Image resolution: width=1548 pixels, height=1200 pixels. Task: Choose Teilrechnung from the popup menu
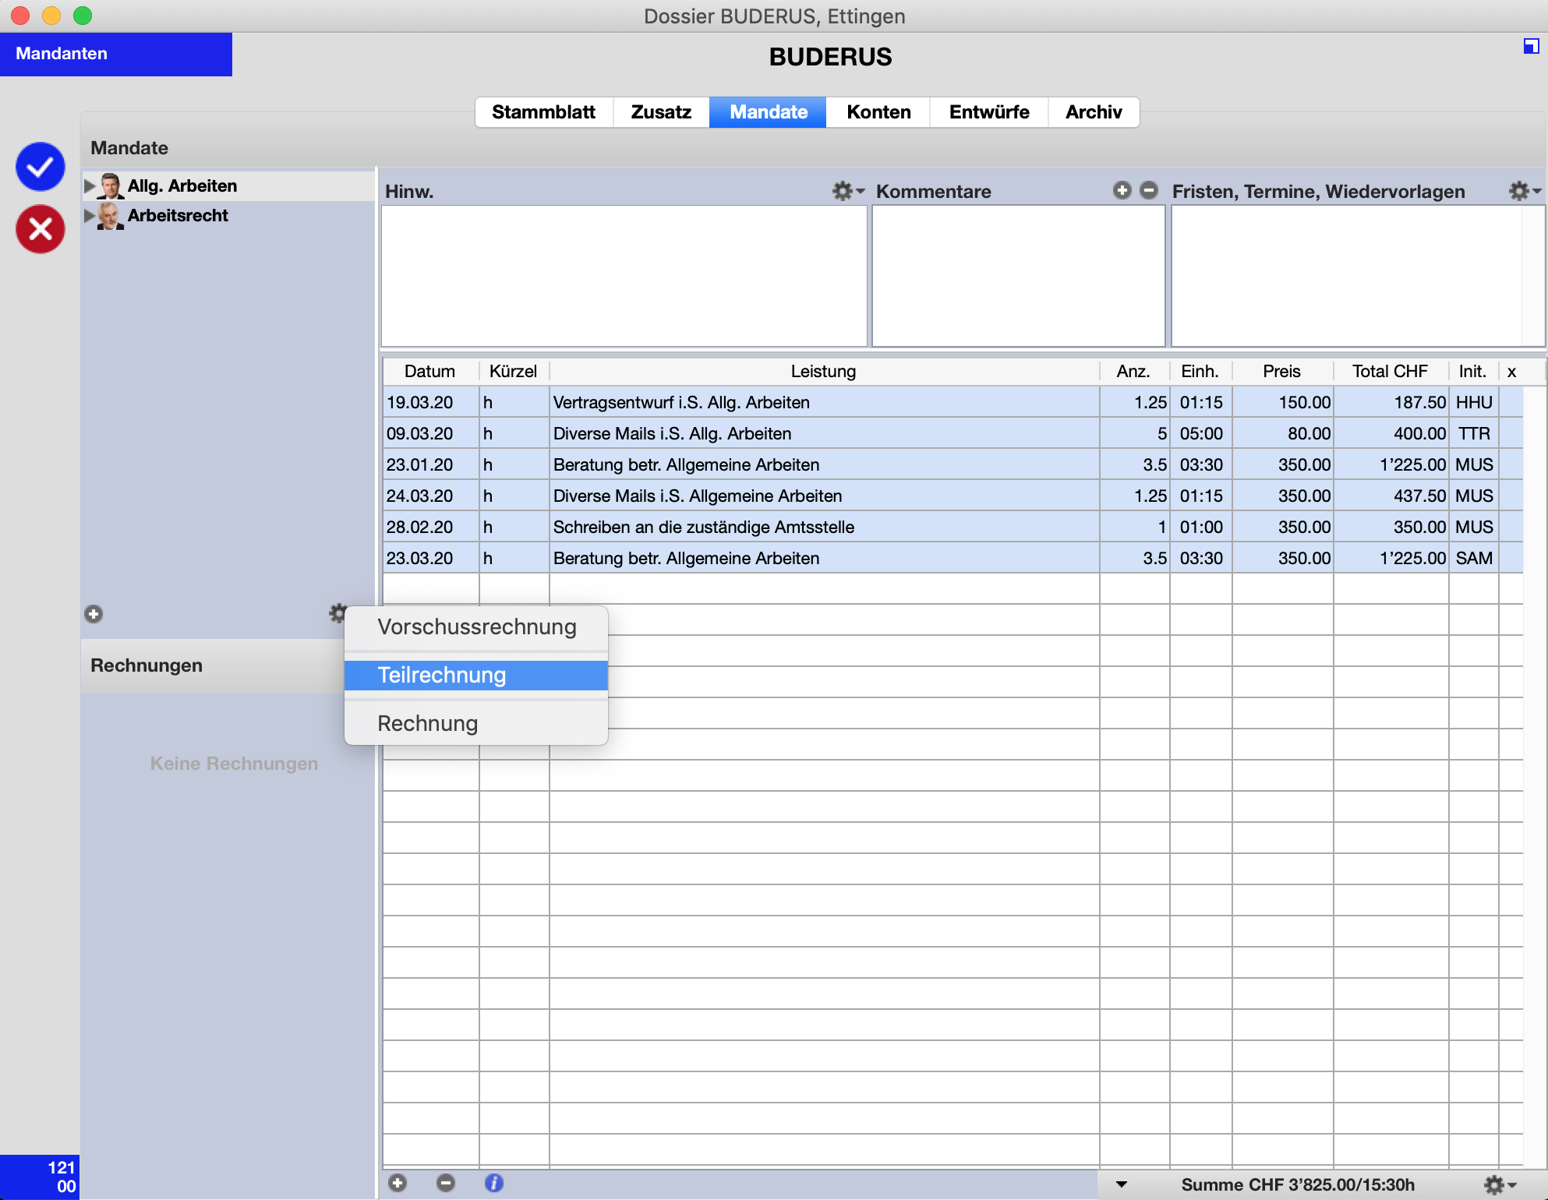(x=476, y=676)
